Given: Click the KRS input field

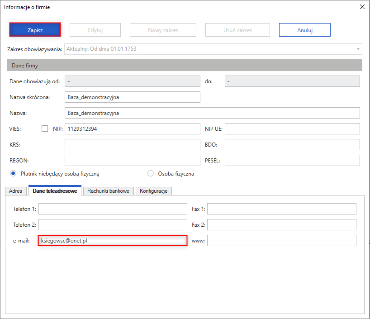Looking at the screenshot, I should coord(133,144).
